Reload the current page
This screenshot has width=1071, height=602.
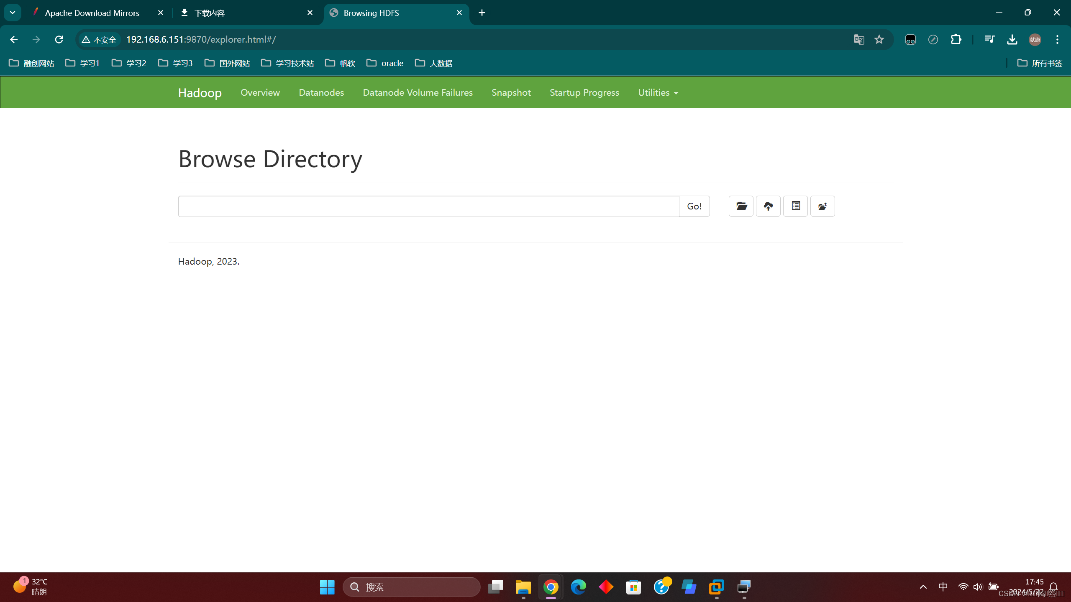click(59, 40)
